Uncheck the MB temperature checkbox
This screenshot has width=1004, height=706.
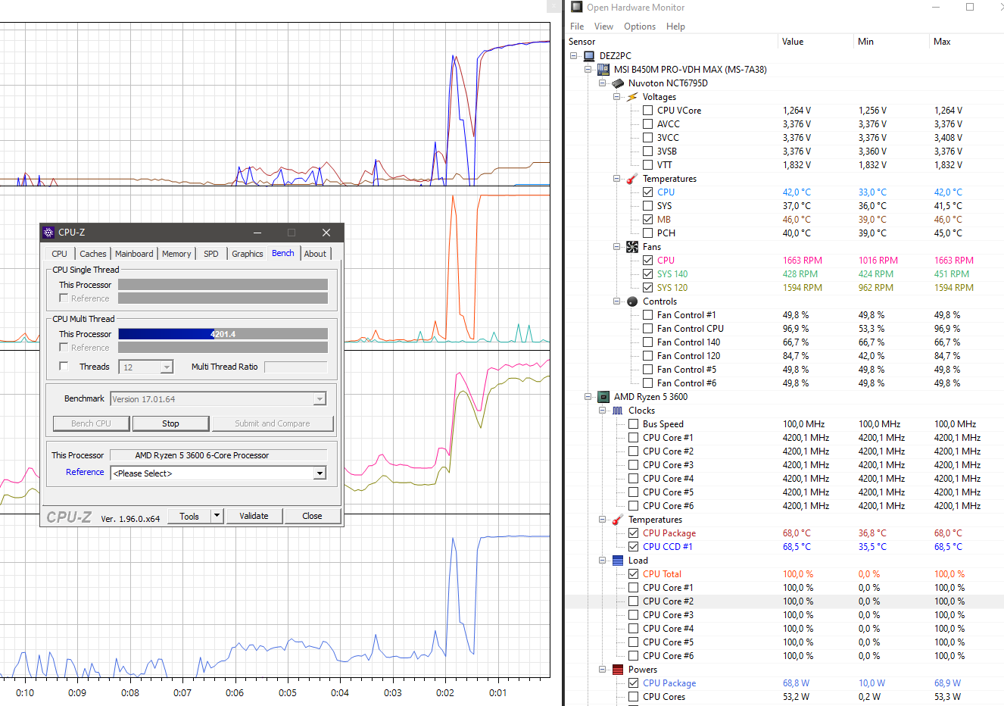coord(648,220)
